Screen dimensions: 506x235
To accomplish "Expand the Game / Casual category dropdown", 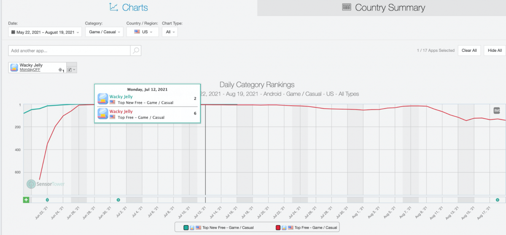I will point(104,32).
